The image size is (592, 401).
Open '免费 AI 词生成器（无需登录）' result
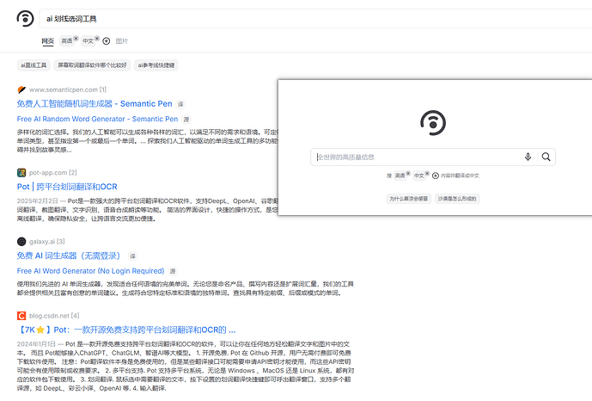69,256
